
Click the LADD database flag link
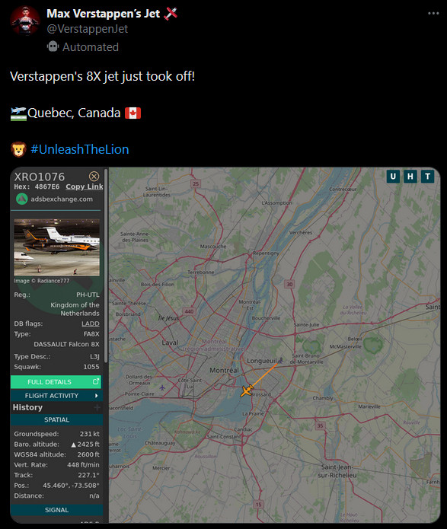coord(91,323)
